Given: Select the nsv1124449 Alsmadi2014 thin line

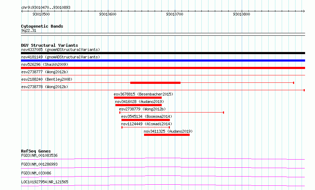Looking at the screenshot, I should tap(146, 127).
